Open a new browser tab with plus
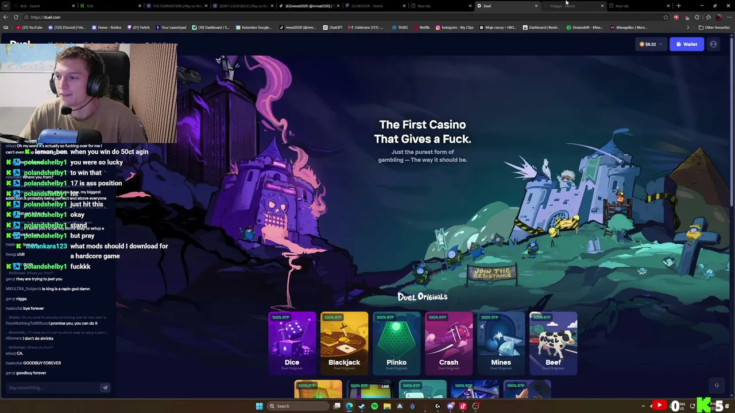Screen dimensions: 735x413 (x=679, y=6)
